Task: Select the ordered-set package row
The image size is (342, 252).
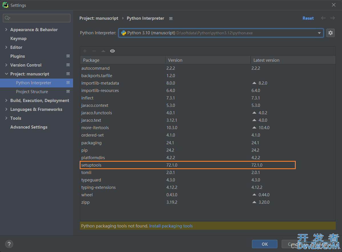Action: tap(208, 135)
